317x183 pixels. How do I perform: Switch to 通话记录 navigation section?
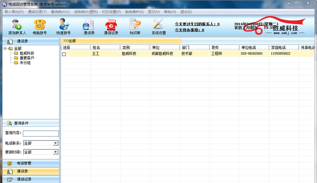click(31, 179)
